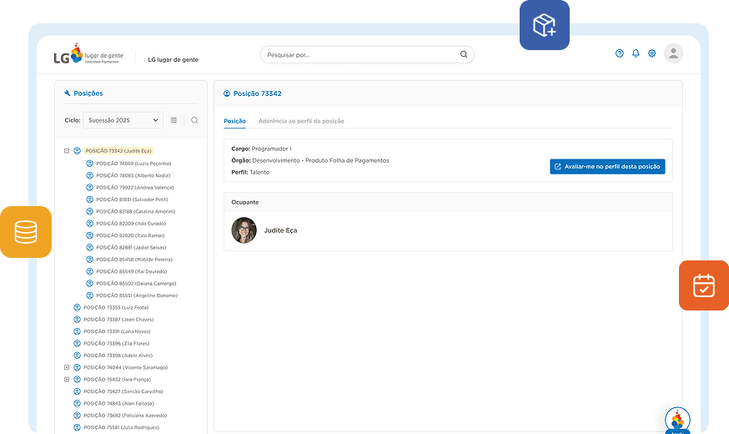The image size is (729, 434).
Task: Click the search magnifier in search bar
Action: pyautogui.click(x=464, y=55)
